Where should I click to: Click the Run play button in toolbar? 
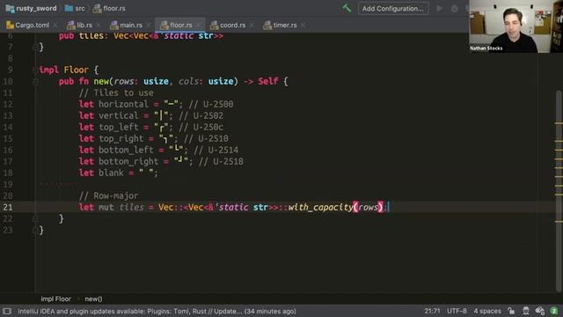pos(439,8)
